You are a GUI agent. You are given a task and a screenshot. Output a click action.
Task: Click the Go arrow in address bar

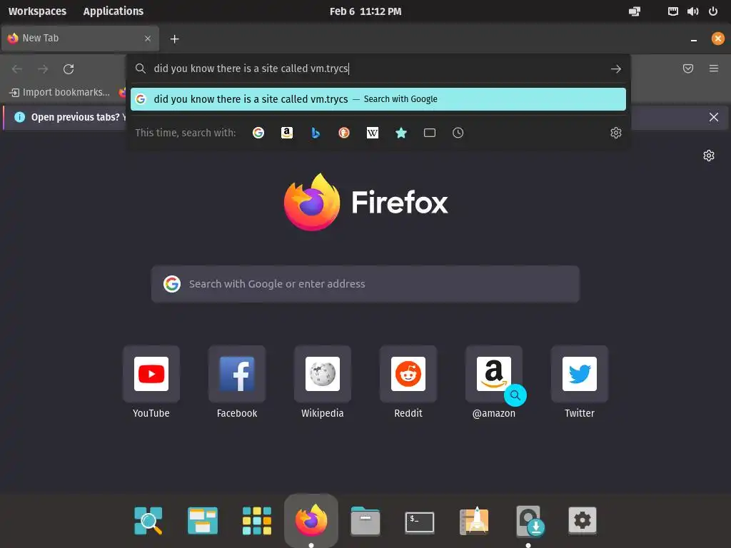click(616, 69)
